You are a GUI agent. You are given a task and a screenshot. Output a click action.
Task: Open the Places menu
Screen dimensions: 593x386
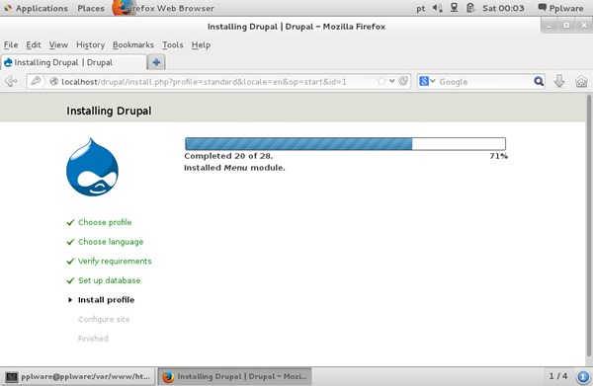pyautogui.click(x=91, y=8)
